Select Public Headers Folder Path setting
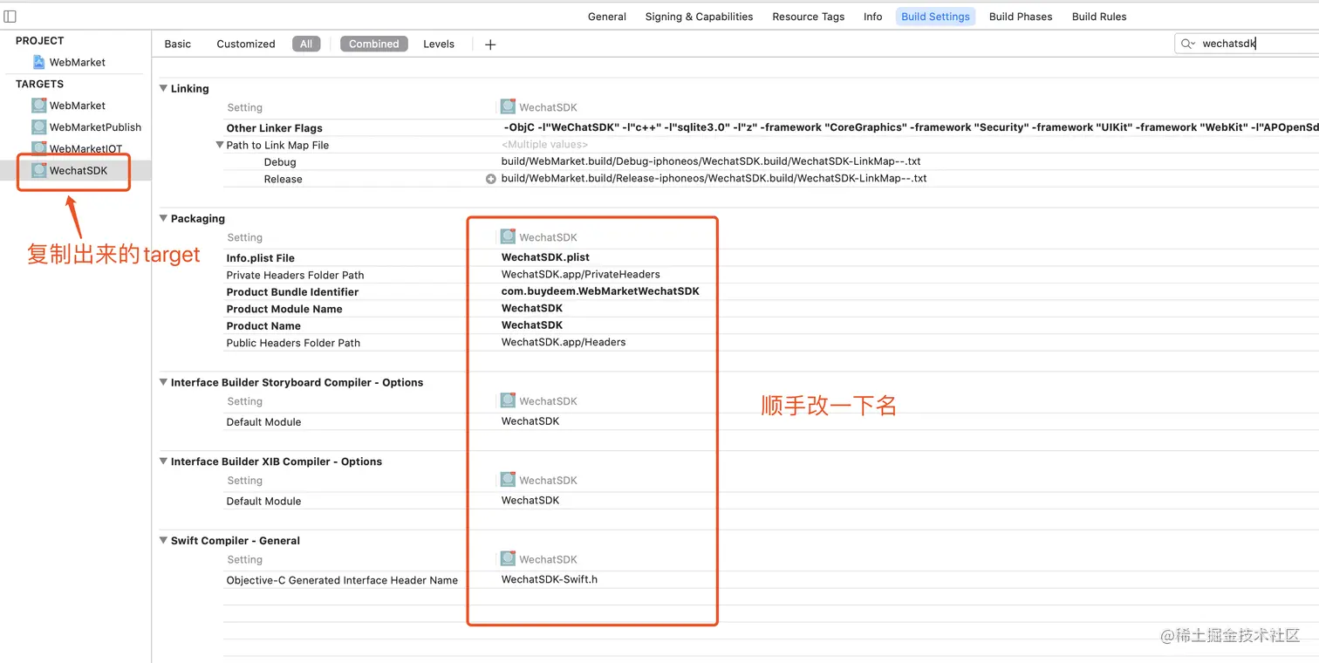1319x663 pixels. pos(293,343)
